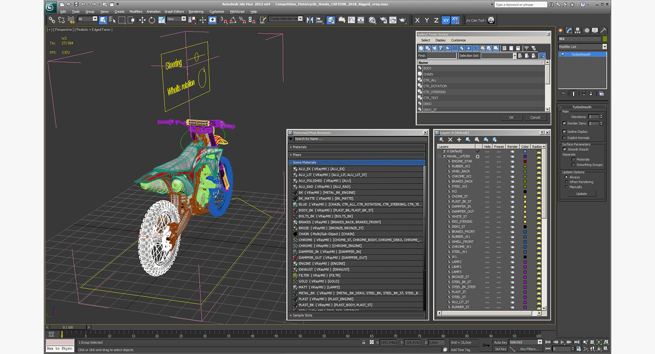
Task: Select the Always update option
Action: [566, 177]
